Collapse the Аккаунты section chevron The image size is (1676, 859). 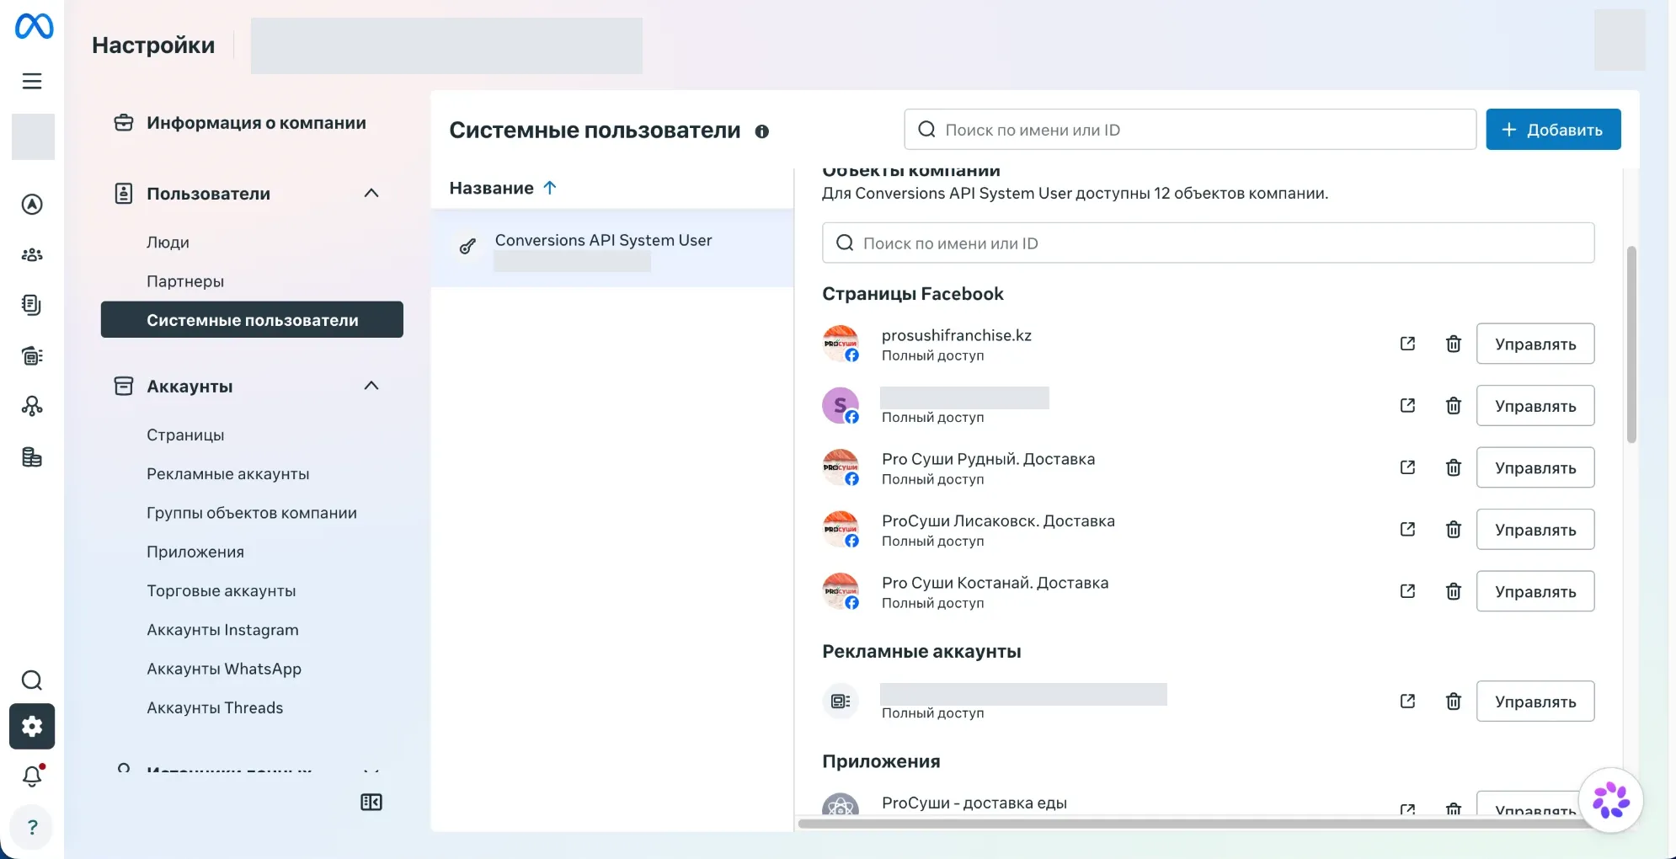click(x=371, y=386)
